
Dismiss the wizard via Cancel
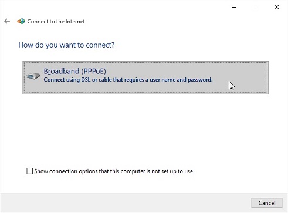click(267, 203)
